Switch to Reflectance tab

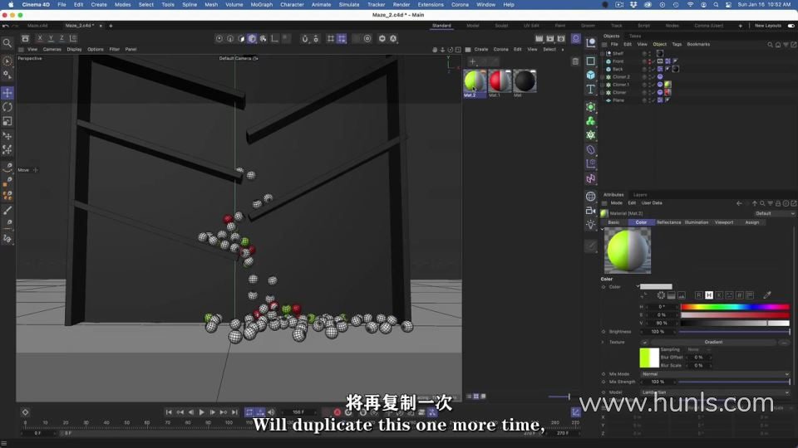click(x=668, y=222)
